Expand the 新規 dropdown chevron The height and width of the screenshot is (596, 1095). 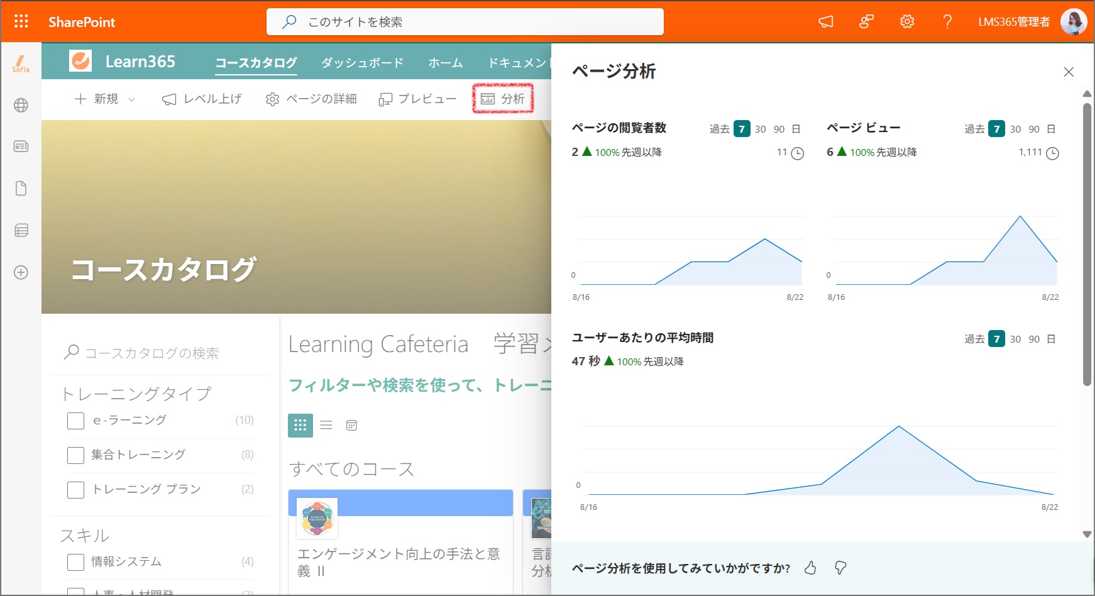coord(131,99)
